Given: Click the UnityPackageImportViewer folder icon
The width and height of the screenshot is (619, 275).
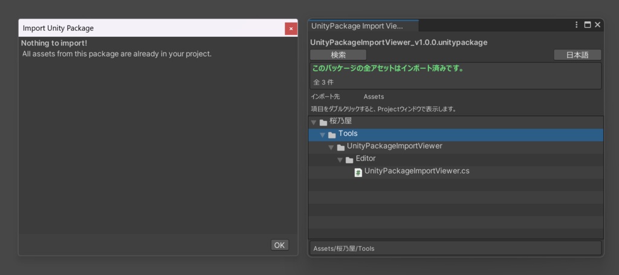Looking at the screenshot, I should pos(341,147).
